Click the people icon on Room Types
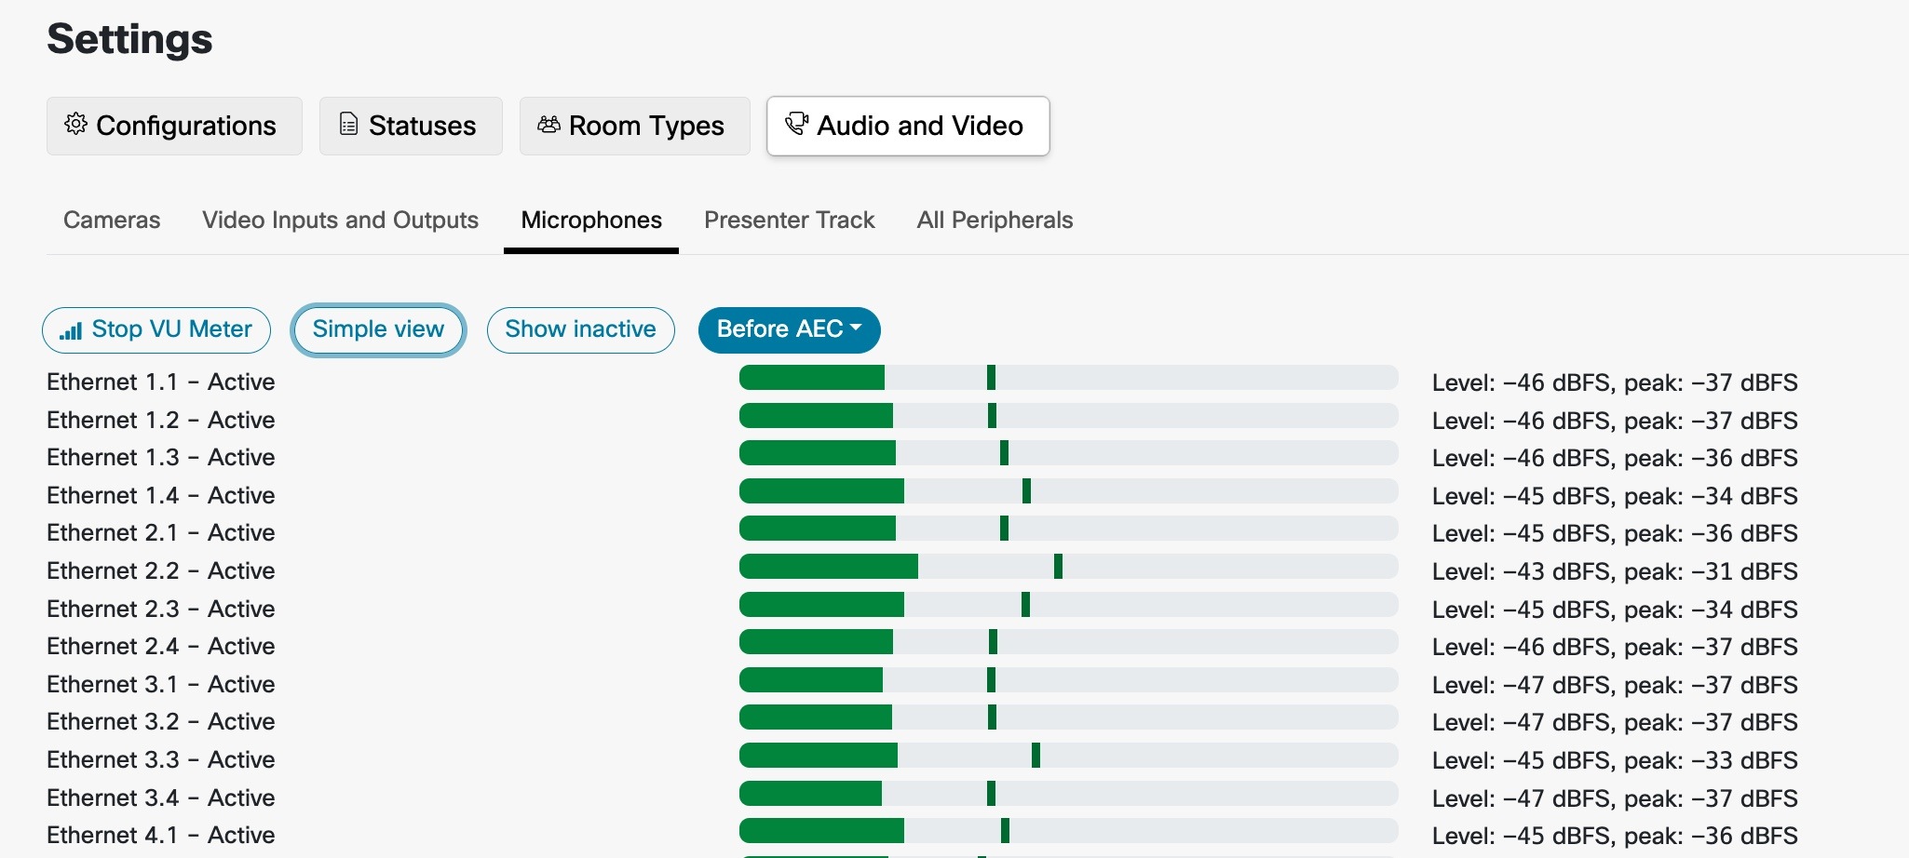Viewport: 1909px width, 858px height. coord(549,125)
